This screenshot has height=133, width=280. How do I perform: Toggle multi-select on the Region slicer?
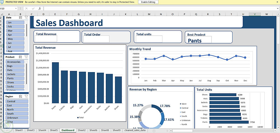(20, 96)
